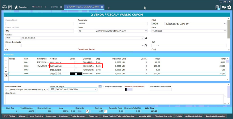
Task: Toggle Quita checkbox for item 0002
Action: pyautogui.click(x=76, y=66)
